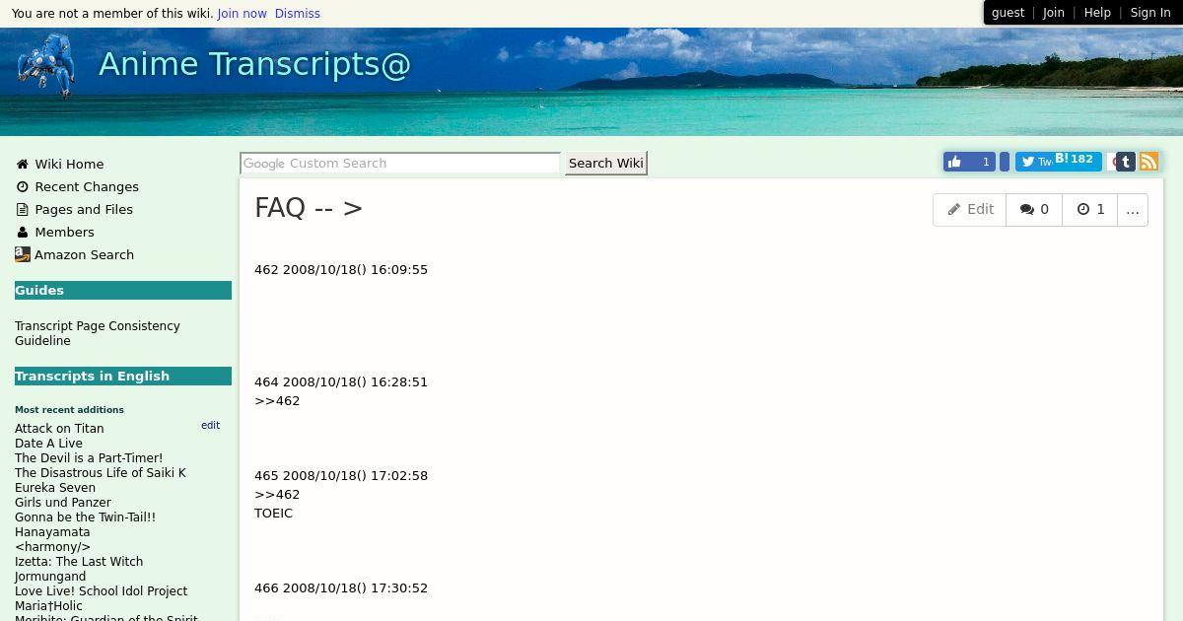1183x621 pixels.
Task: Focus the Google Custom Search field
Action: [x=400, y=164]
